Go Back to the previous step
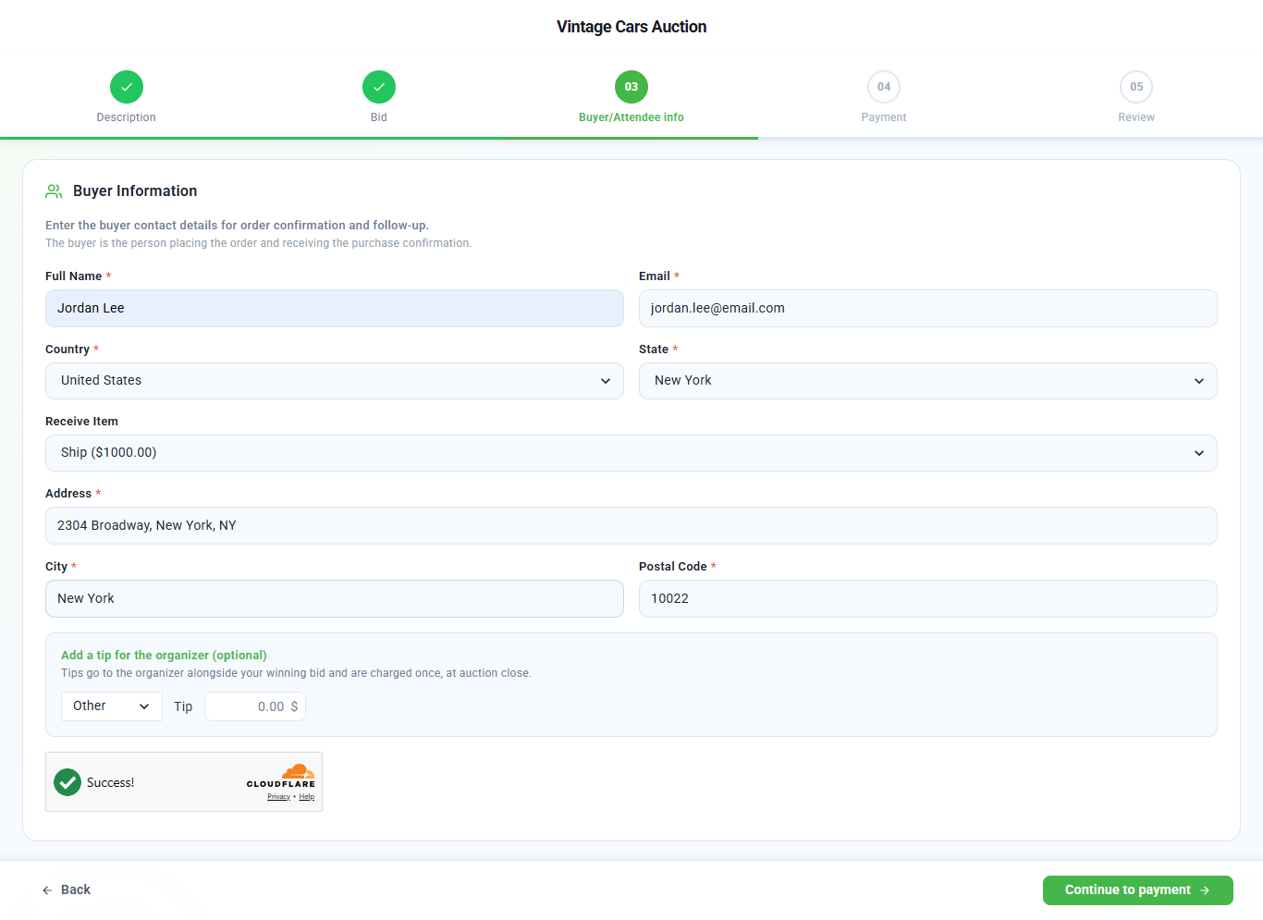 (67, 890)
